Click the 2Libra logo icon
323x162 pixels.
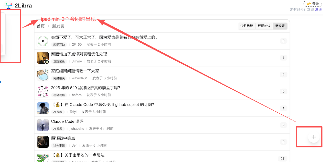click(9, 6)
